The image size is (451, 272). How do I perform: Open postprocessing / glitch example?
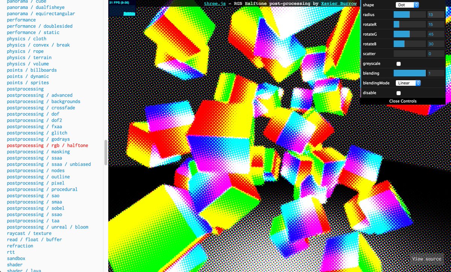(x=37, y=133)
